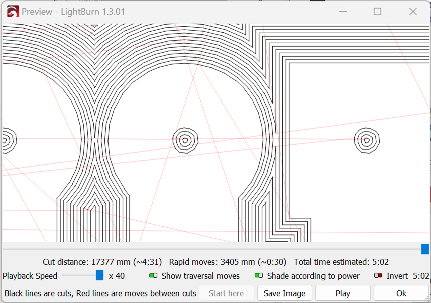Click the preview progress timeline handle
Screen dimensions: 431x303
coord(425,249)
